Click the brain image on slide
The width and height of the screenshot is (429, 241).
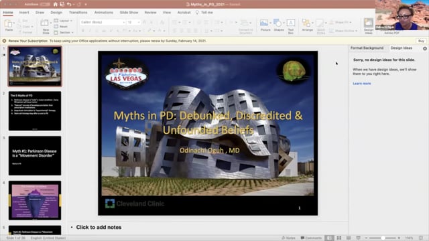pos(294,71)
